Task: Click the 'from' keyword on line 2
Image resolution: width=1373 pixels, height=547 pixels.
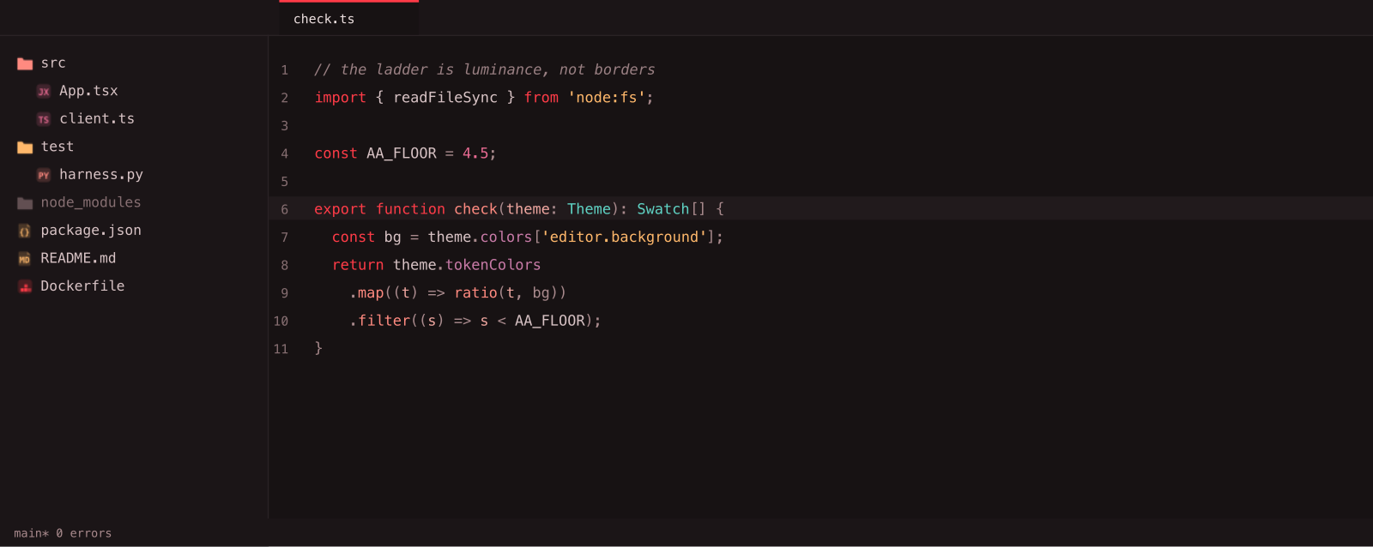Action: [x=541, y=98]
